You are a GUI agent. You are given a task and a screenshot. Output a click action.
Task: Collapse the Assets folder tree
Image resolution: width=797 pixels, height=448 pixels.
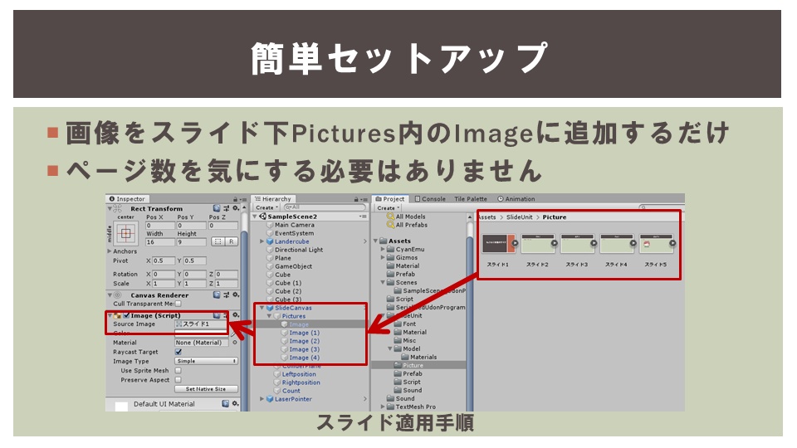(x=375, y=241)
